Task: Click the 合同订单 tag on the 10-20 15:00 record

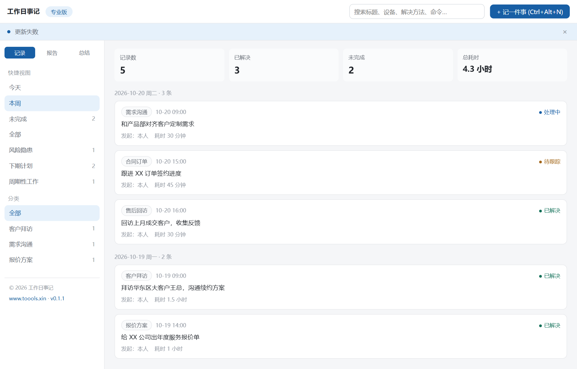Action: pyautogui.click(x=136, y=162)
